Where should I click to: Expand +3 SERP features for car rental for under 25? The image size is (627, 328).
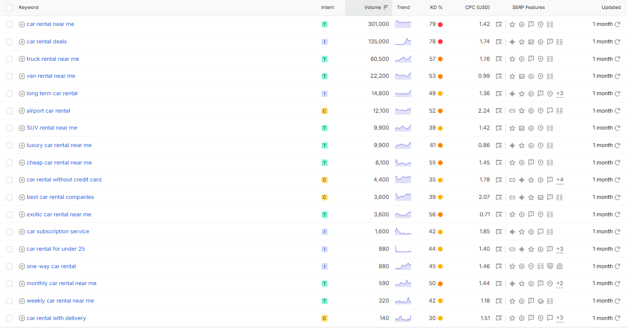coord(560,249)
